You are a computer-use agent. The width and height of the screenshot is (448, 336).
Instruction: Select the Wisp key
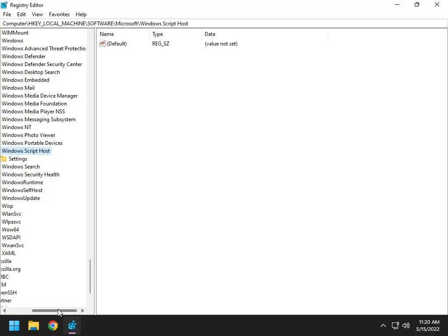[7, 206]
